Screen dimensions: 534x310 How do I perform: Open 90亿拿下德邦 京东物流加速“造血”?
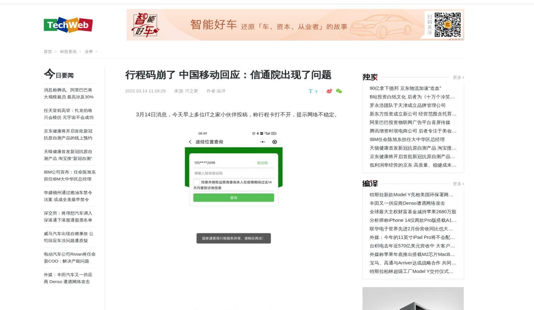click(405, 88)
